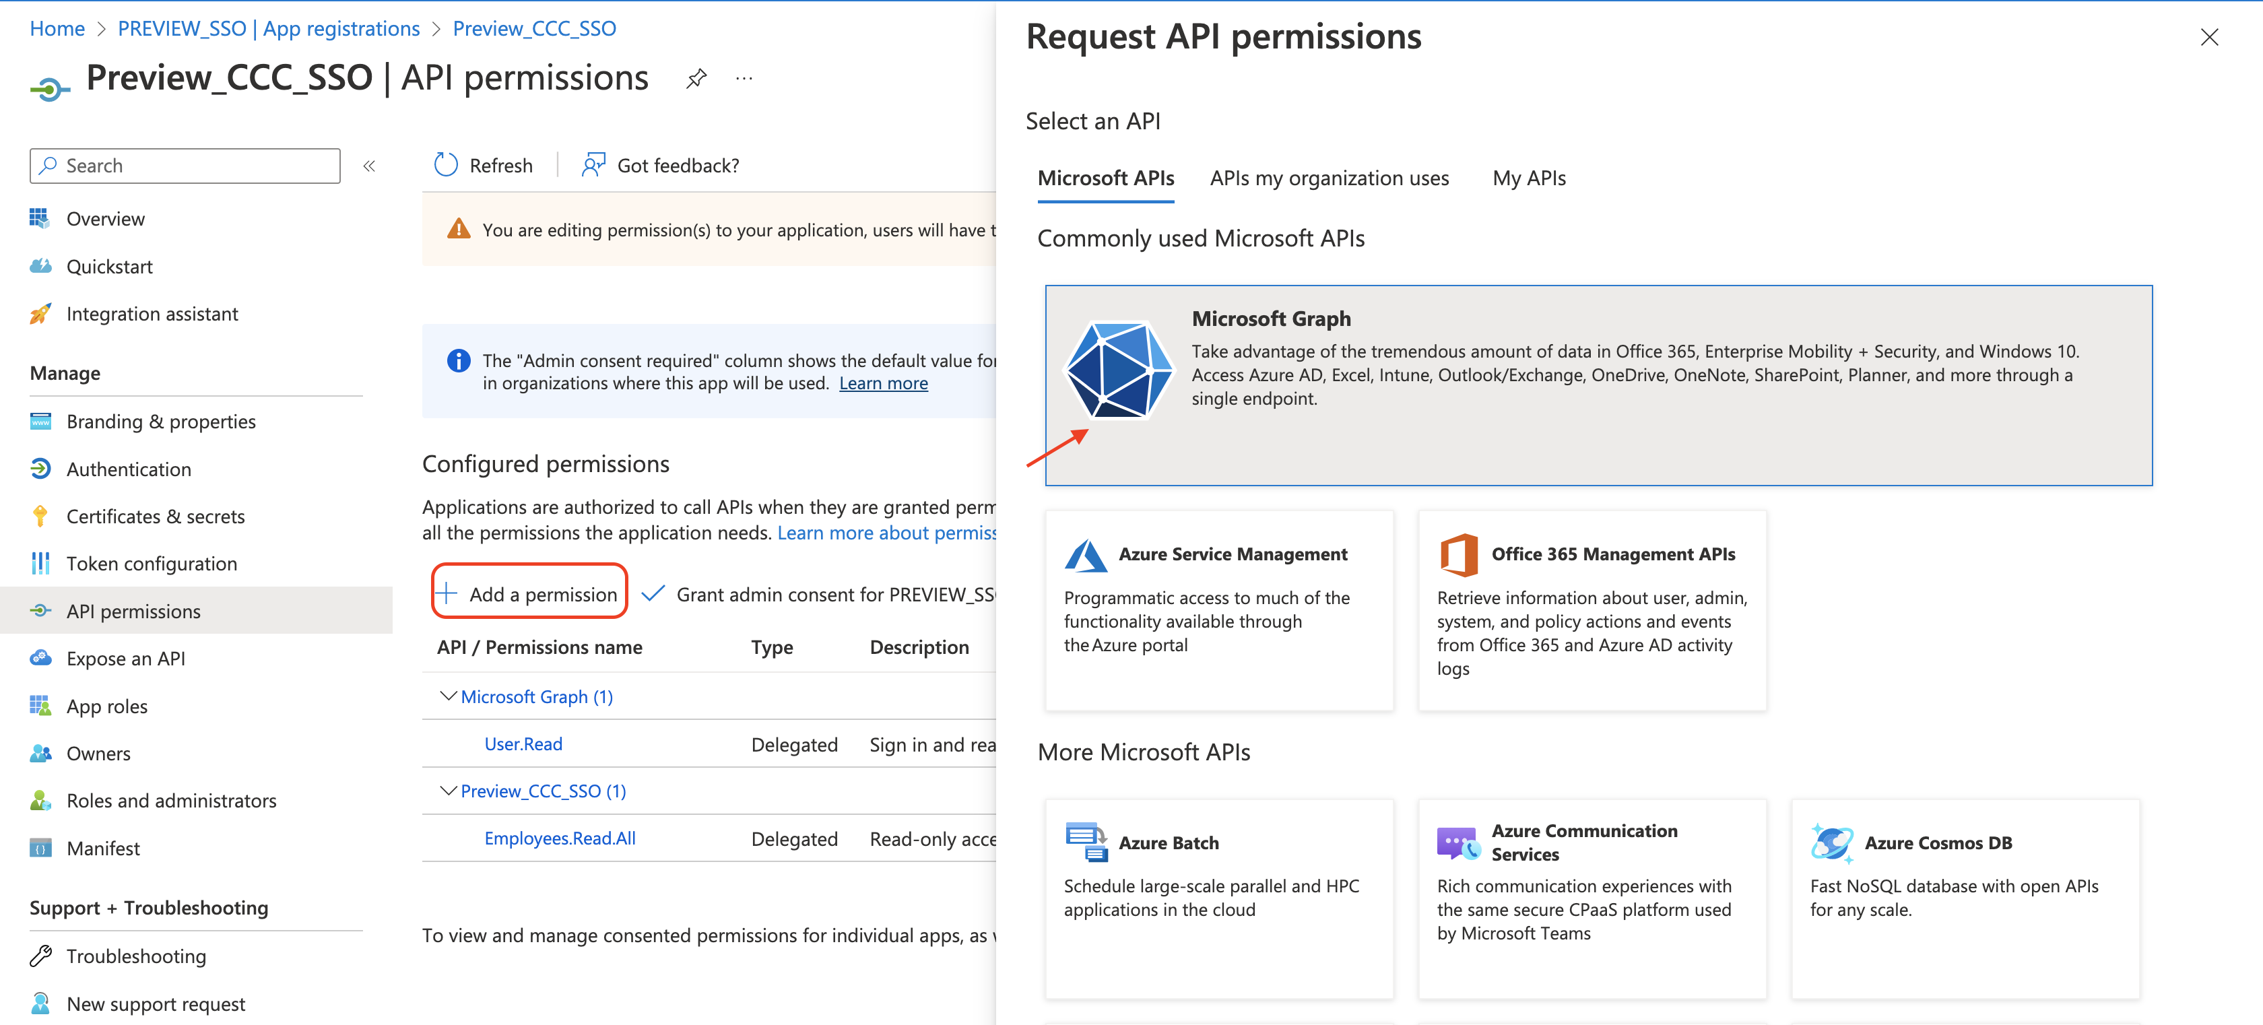Open the Employees.Read.All permission link
2263x1025 pixels.
pos(560,838)
